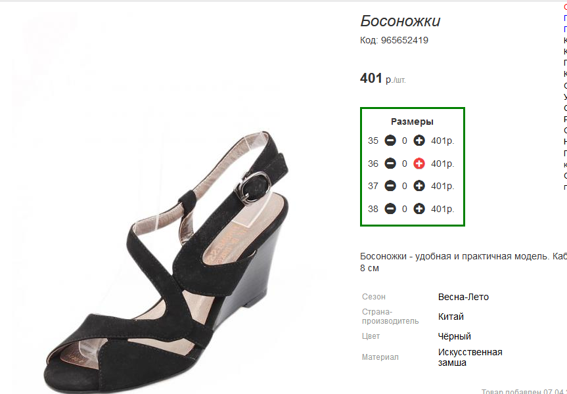The image size is (567, 394).
Task: Click the quantity value for size 35
Action: 405,141
